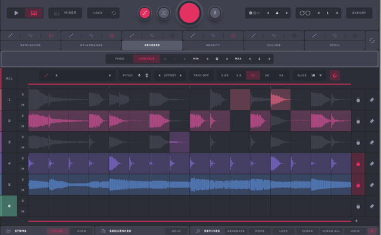Click the global reset icon right of Pitch tab
The image size is (381, 235).
click(x=372, y=40)
